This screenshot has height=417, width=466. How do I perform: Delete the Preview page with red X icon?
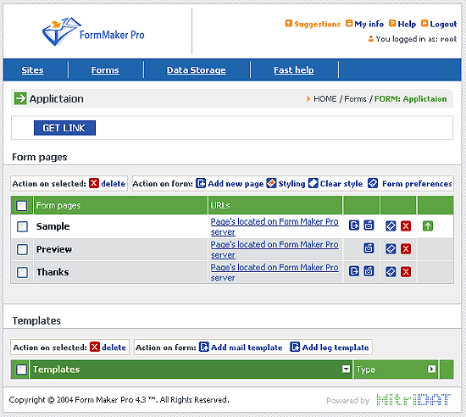pos(406,249)
